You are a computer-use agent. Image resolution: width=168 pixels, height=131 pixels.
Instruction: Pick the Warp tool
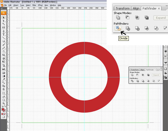coord(4,58)
